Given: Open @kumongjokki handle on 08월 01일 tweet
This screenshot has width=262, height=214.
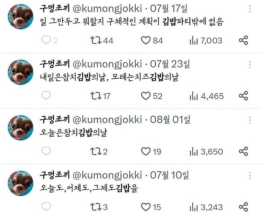Looking at the screenshot, I should 108,120.
